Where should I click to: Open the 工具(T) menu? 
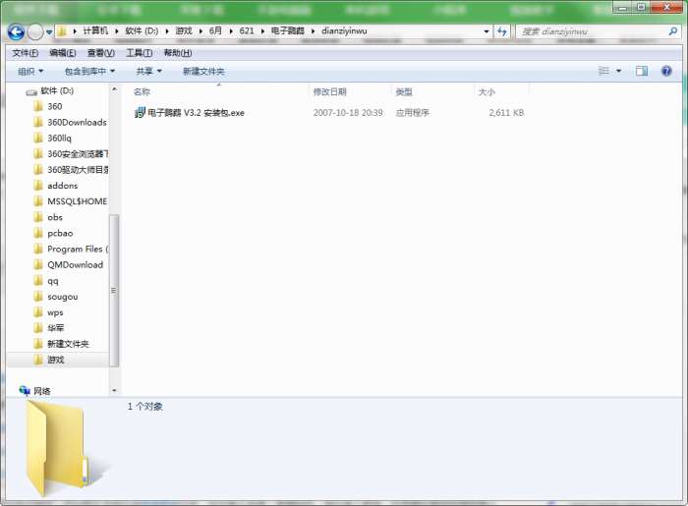(140, 53)
